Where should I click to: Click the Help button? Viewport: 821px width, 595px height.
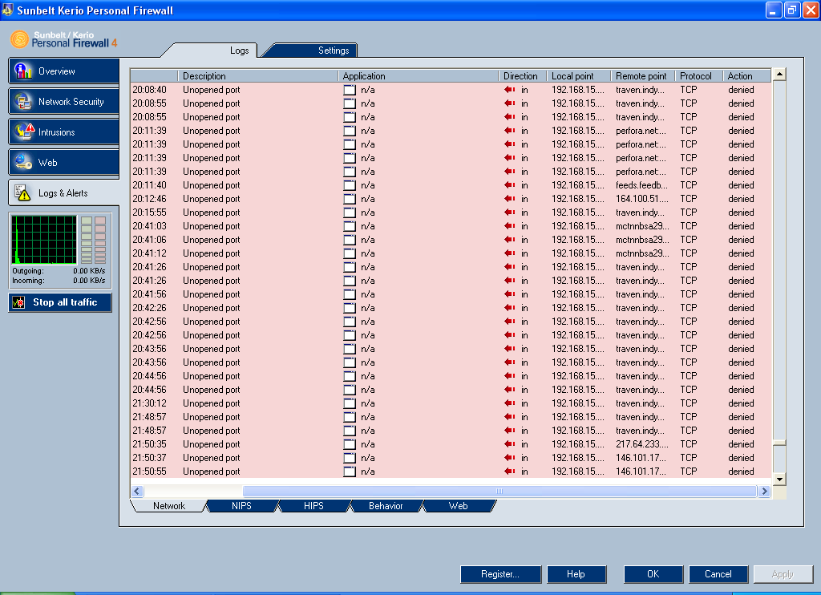click(x=576, y=574)
